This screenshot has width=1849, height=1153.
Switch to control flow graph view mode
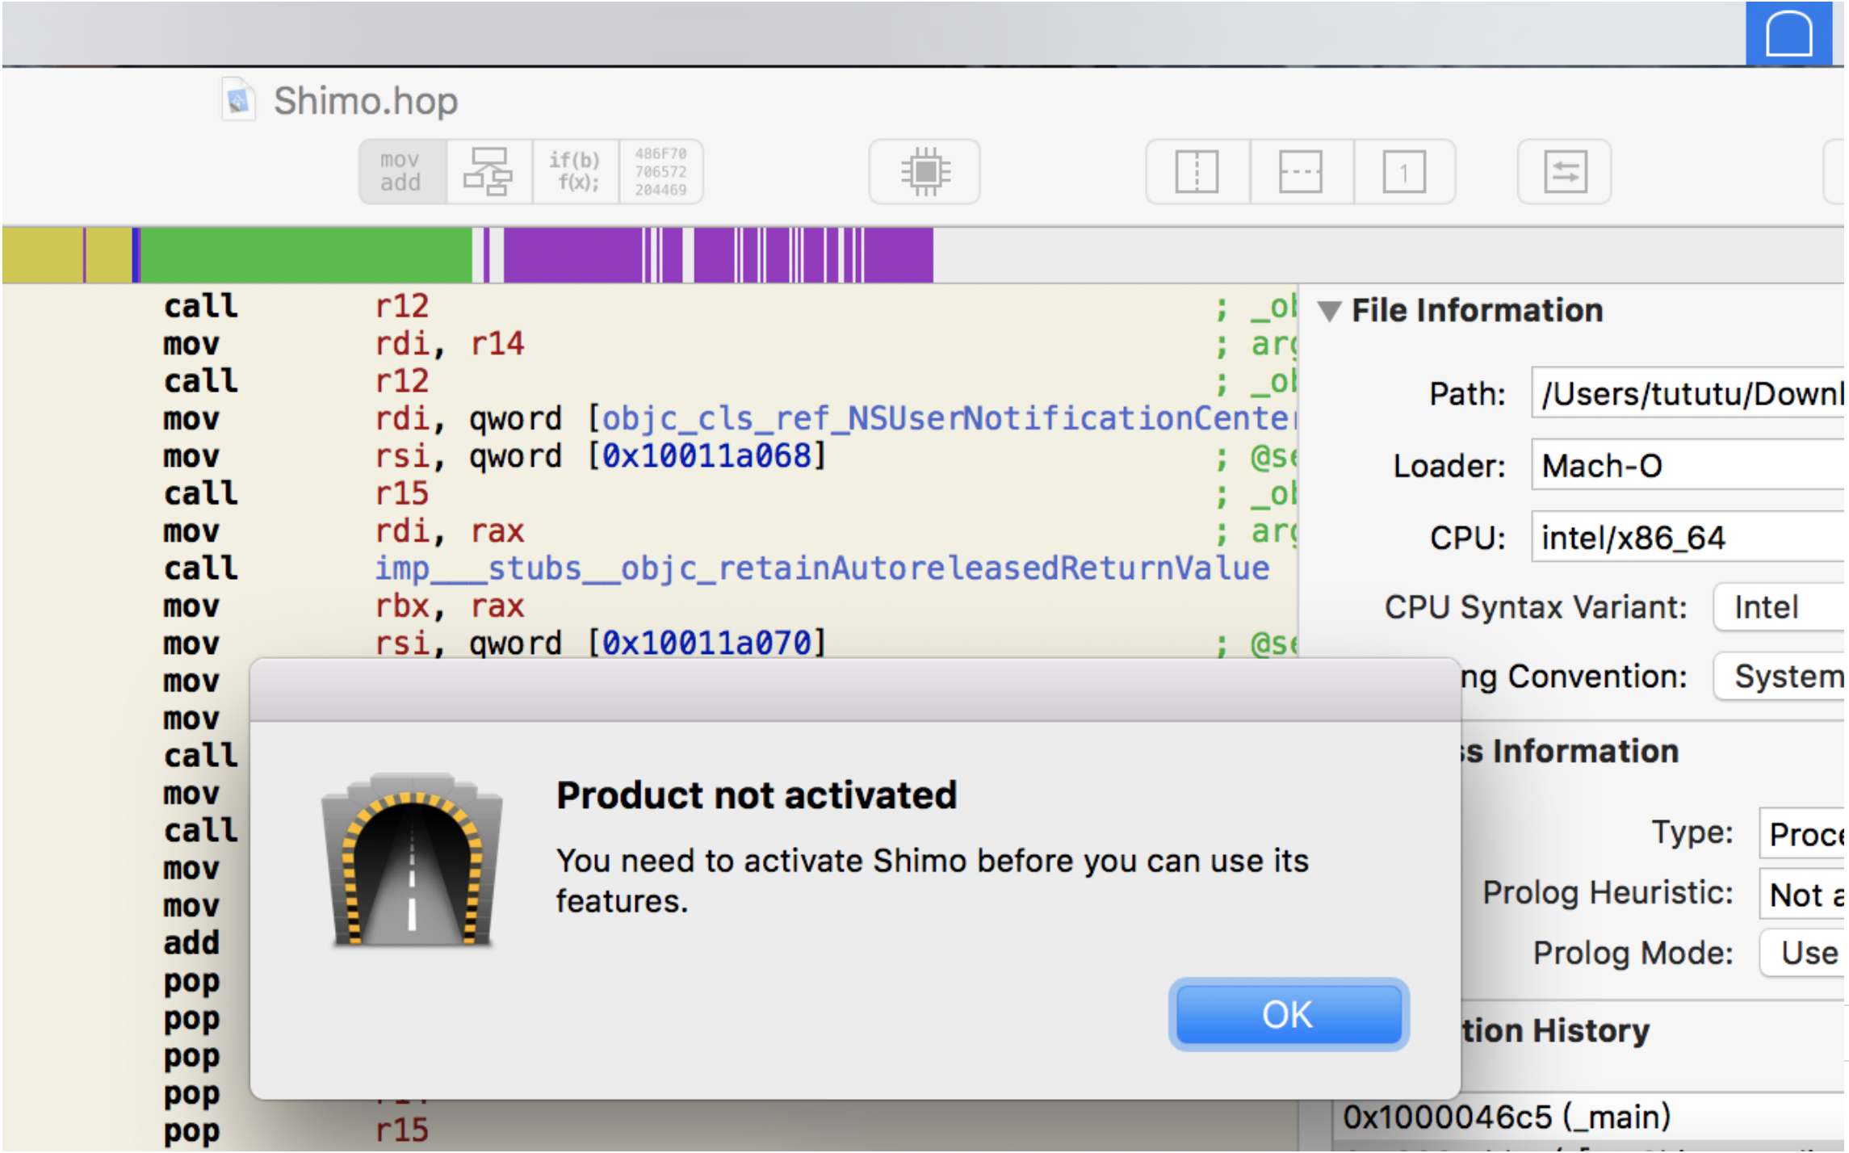[x=488, y=171]
